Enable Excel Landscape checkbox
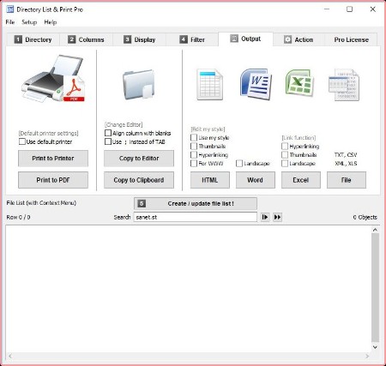The width and height of the screenshot is (386, 366). click(285, 164)
